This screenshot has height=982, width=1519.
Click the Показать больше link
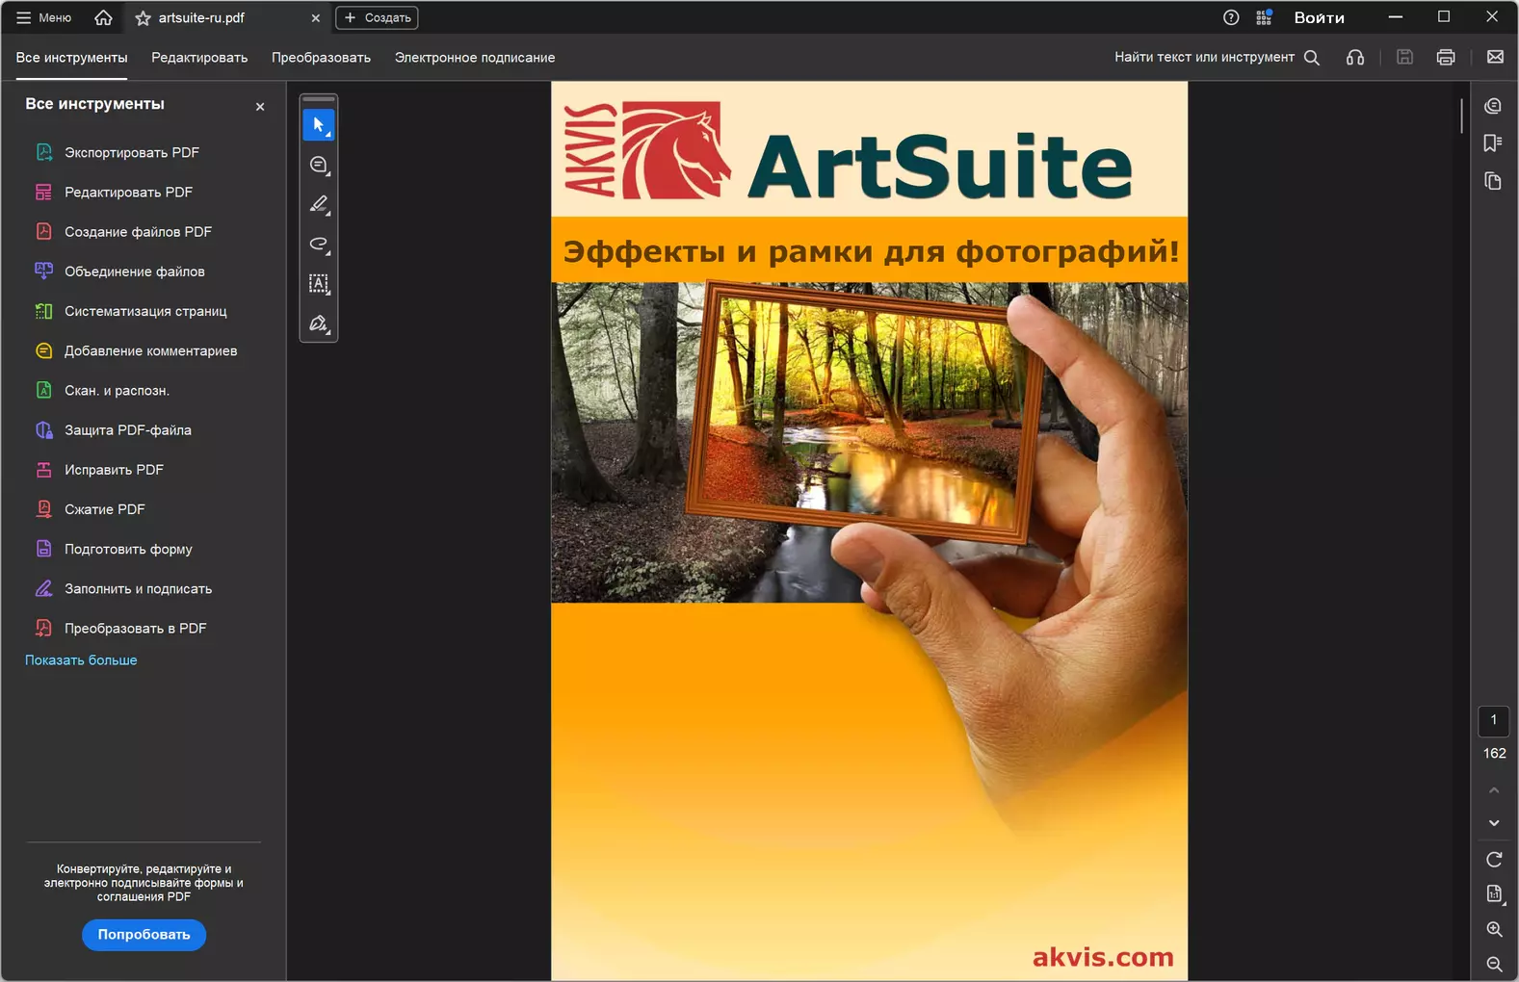click(x=81, y=660)
